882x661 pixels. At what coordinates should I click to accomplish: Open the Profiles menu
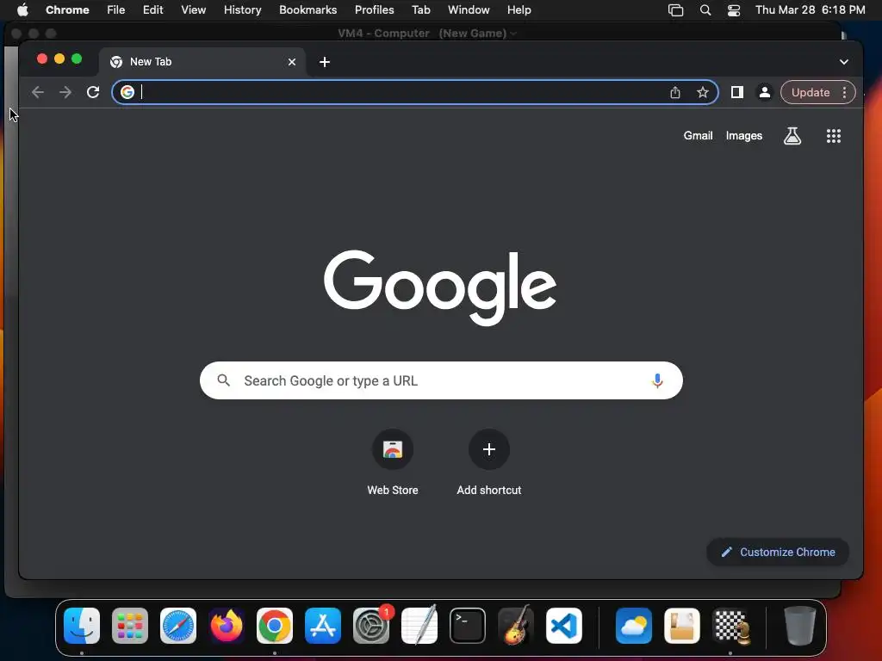pyautogui.click(x=374, y=10)
